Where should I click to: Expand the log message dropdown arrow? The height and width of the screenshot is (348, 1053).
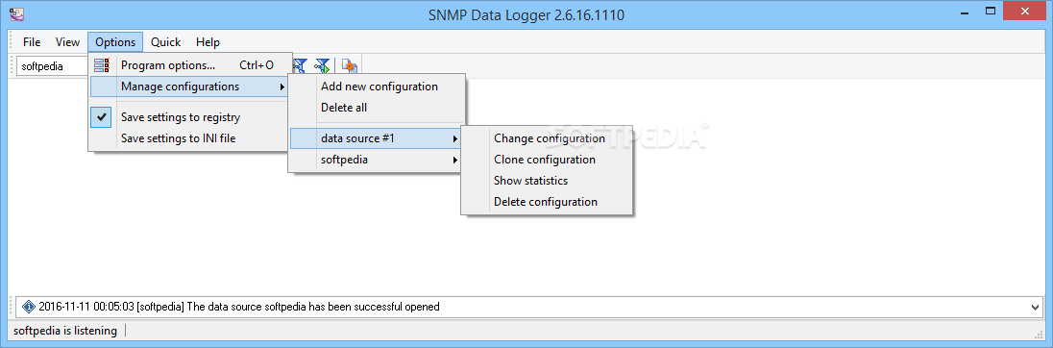pos(1034,307)
